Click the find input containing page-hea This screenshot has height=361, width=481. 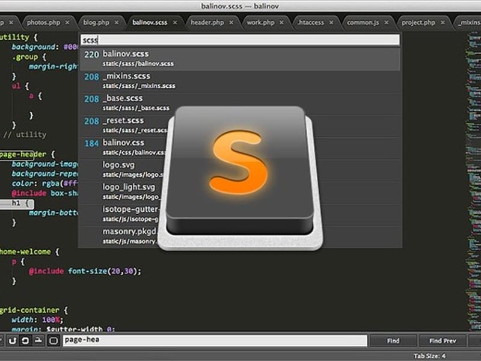click(x=215, y=341)
